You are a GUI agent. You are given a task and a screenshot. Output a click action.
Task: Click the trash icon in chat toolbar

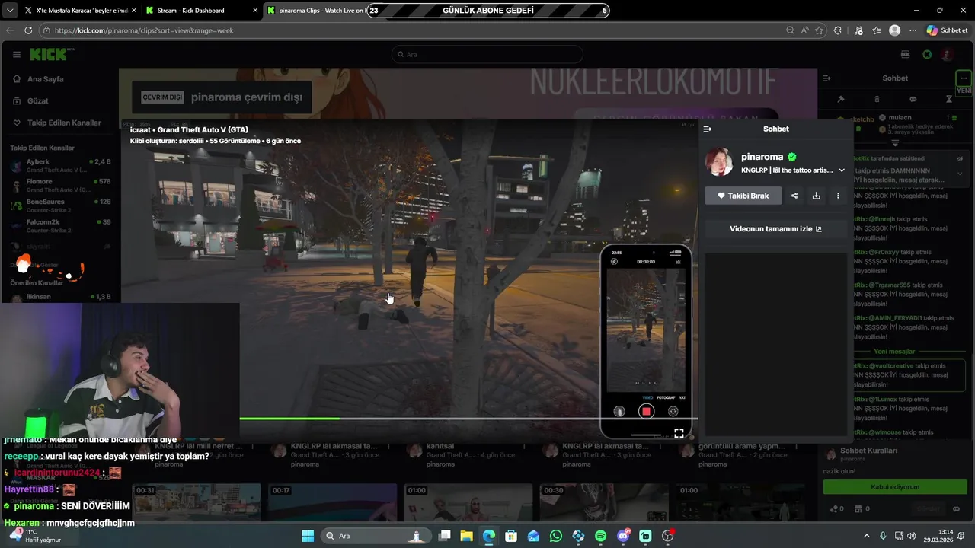tap(877, 99)
